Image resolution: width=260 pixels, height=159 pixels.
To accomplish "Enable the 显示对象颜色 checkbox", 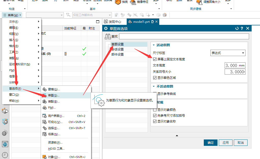I will pos(155,110).
